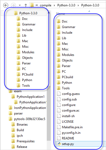Select the Tools folder in the tree
The image size is (106, 150).
[26, 85]
